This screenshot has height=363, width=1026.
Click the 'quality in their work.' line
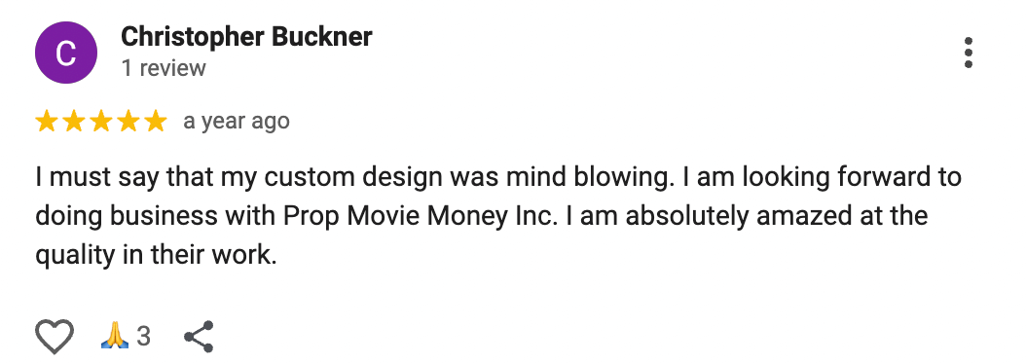pyautogui.click(x=157, y=255)
